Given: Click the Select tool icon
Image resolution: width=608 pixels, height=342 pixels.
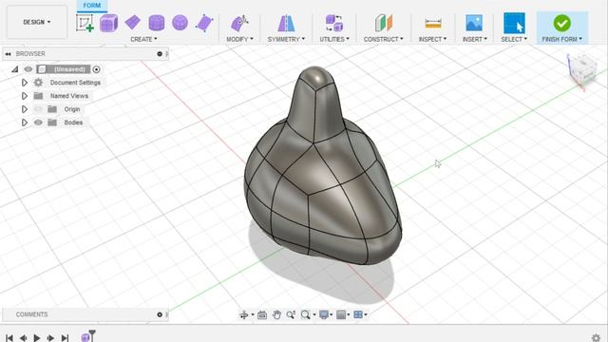Looking at the screenshot, I should (x=514, y=23).
